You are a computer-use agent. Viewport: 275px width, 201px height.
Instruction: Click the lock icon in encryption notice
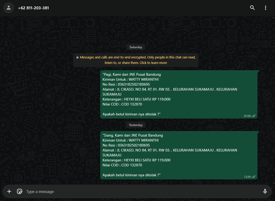click(78, 57)
